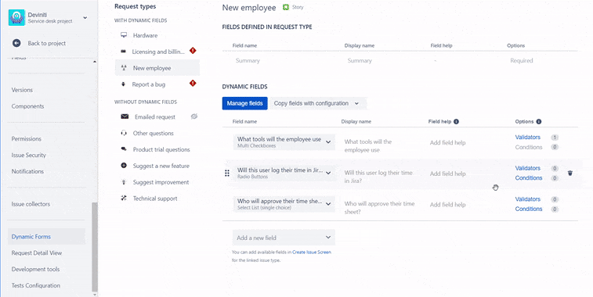
Task: Click the Manage fields button
Action: (244, 103)
